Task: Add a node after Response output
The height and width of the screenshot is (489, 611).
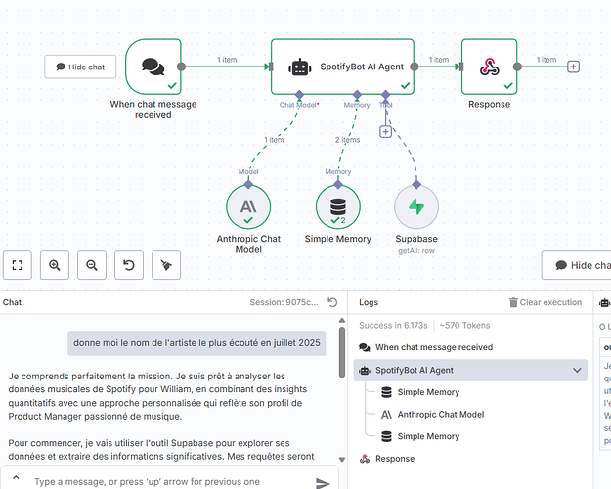Action: [x=573, y=67]
